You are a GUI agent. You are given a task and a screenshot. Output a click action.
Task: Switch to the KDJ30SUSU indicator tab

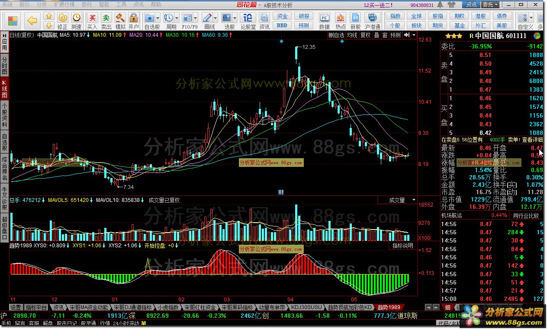[306, 307]
